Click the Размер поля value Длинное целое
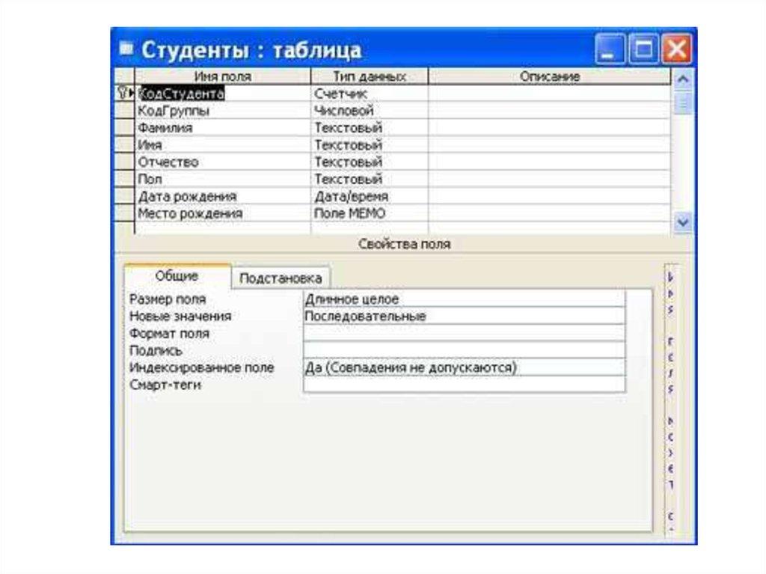This screenshot has width=766, height=574. (463, 299)
